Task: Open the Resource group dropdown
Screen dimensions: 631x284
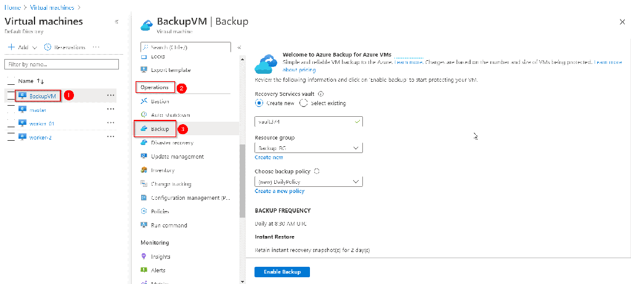Action: [309, 148]
